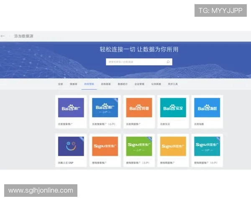Switch to the 在线客服 tab
251x201 pixels.
click(106, 84)
